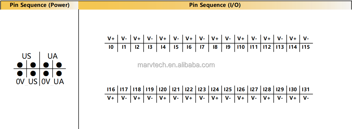Click the third bottom-row dot above 0V_UA
This screenshot has width=352, height=129.
46,73
